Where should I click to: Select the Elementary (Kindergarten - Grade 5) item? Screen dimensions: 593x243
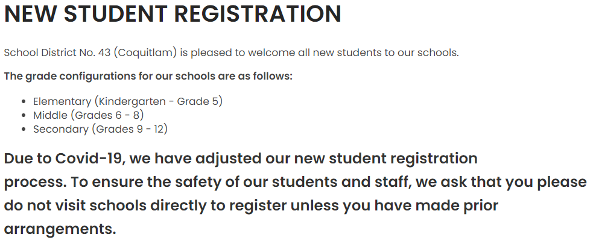(128, 102)
